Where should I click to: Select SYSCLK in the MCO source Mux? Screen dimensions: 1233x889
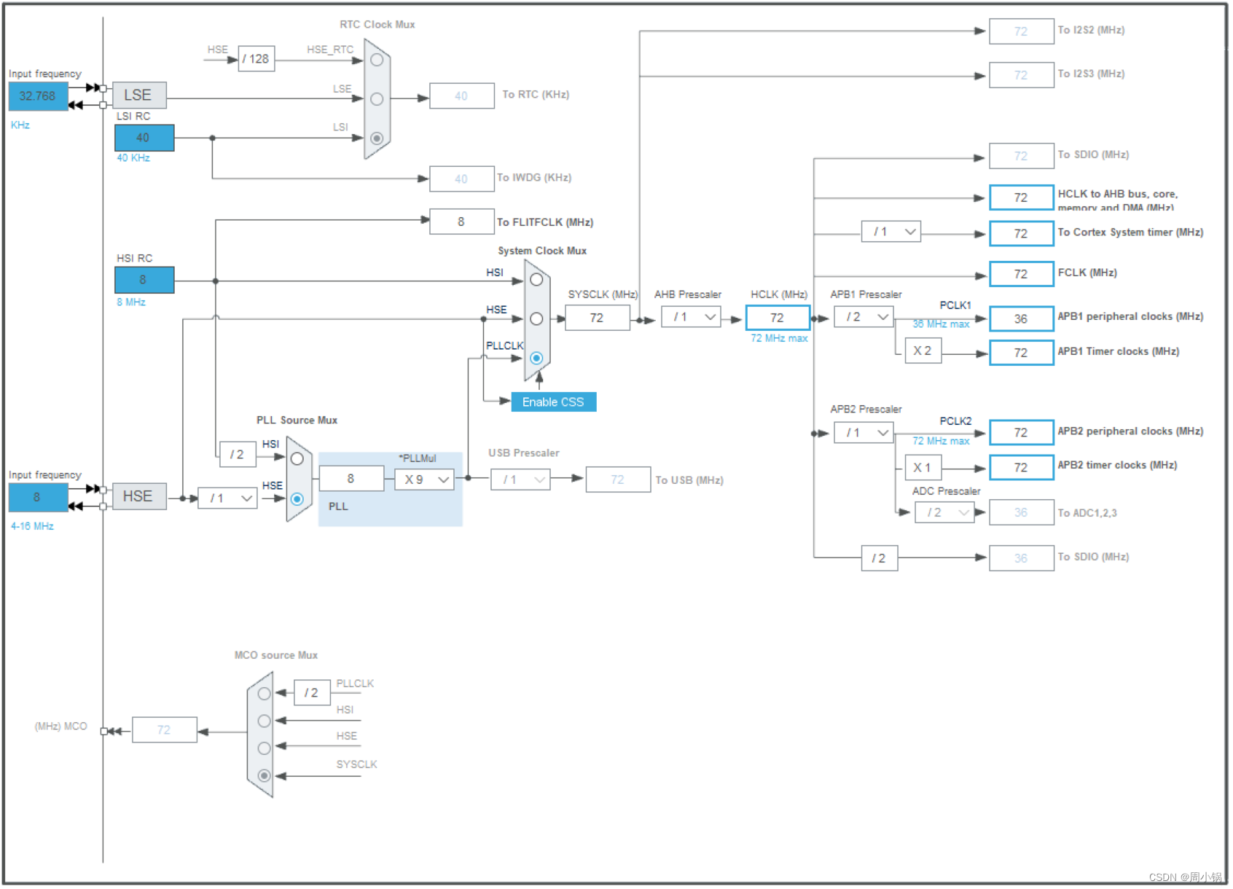264,775
